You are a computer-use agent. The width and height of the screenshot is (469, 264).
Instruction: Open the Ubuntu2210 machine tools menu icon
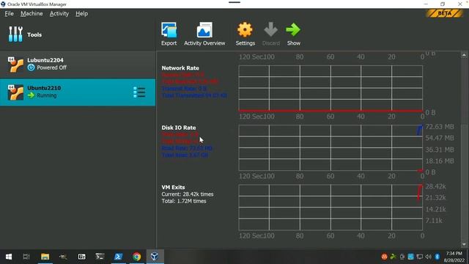tap(139, 92)
